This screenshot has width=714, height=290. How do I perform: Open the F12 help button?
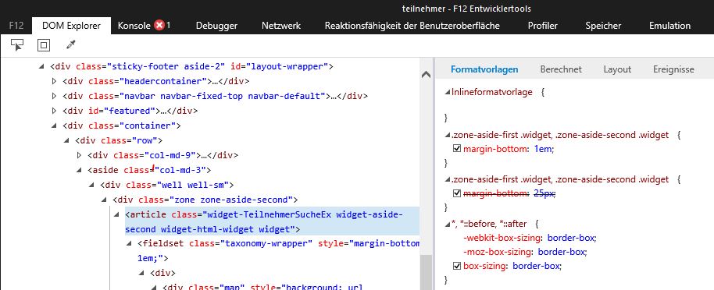point(16,26)
